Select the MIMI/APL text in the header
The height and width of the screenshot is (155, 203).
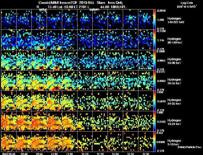point(119,7)
